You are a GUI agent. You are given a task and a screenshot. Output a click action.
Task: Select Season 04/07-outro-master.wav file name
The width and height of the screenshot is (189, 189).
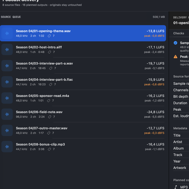(x=42, y=128)
